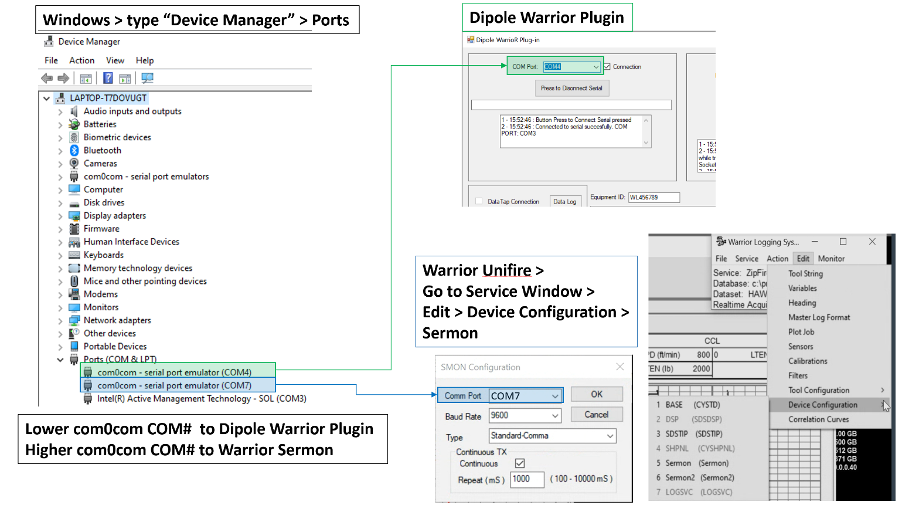Toggle the show/hide action pane toolbar icon
The height and width of the screenshot is (505, 902).
[125, 78]
